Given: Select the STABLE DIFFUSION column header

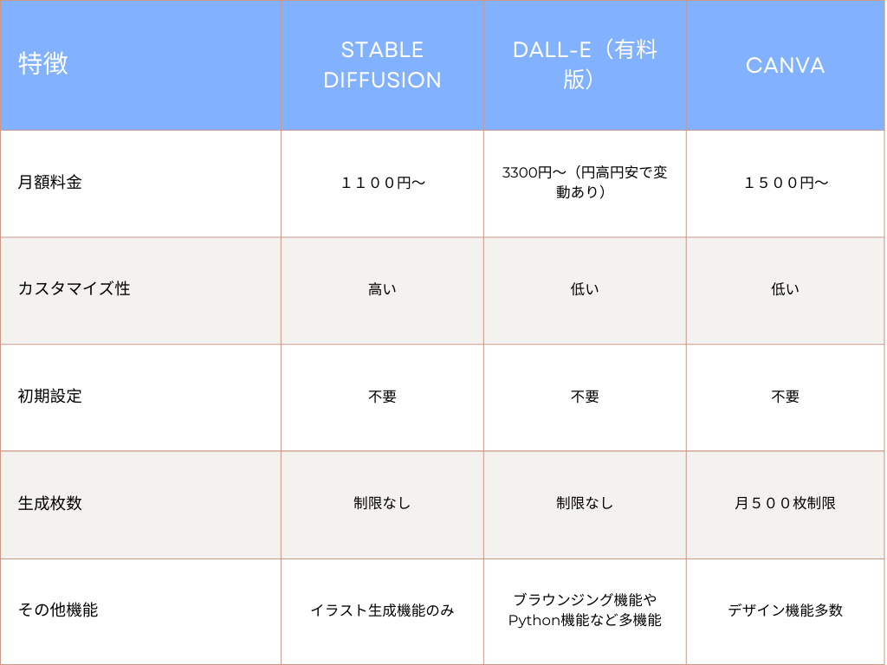Looking at the screenshot, I should point(382,65).
